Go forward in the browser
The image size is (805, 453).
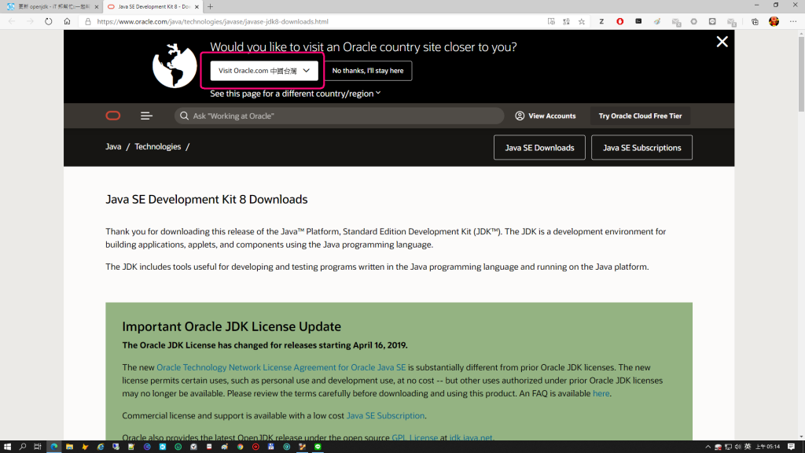point(30,21)
